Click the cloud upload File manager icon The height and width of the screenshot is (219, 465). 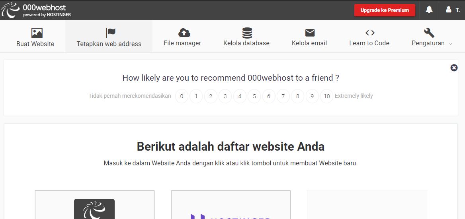coord(184,33)
